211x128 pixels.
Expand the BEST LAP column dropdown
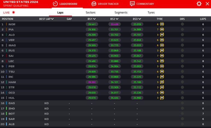[52, 19]
